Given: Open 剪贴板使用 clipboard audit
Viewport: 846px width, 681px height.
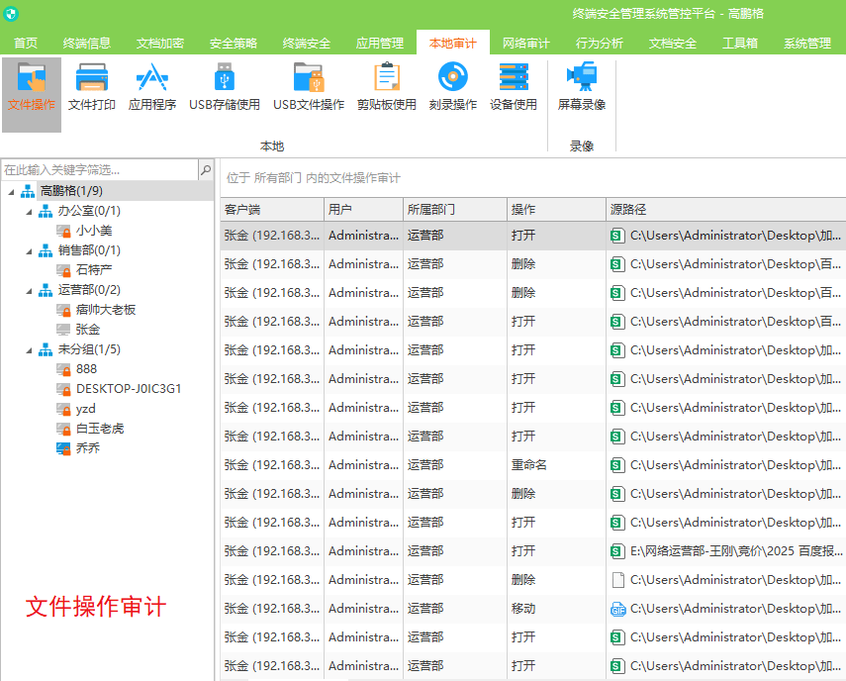Looking at the screenshot, I should [x=386, y=87].
